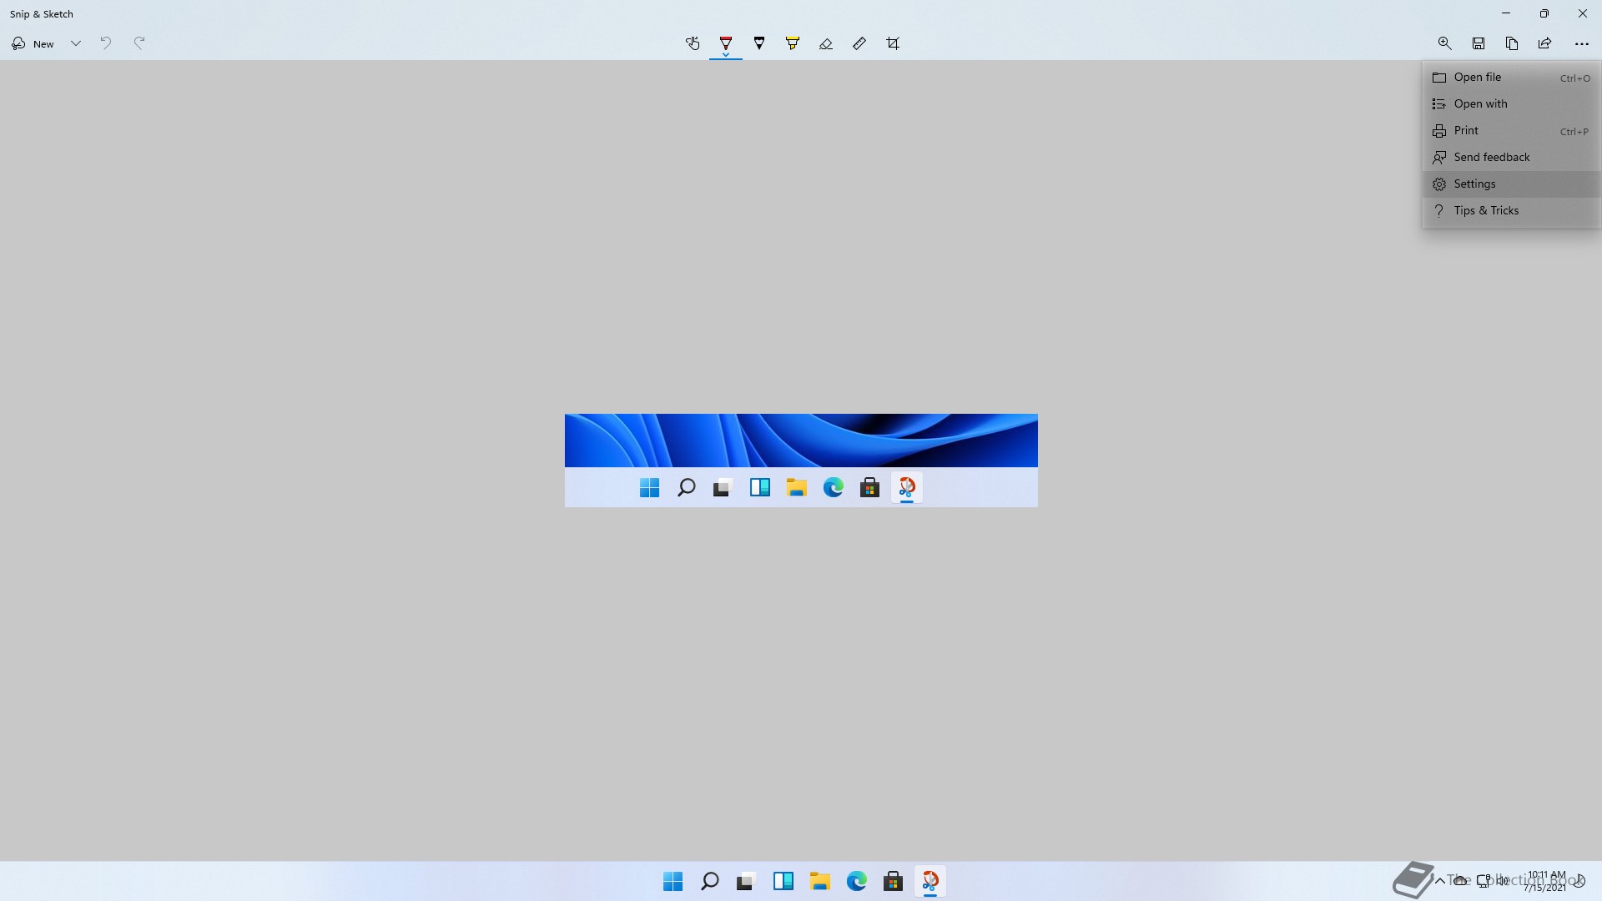Start a New snip
The width and height of the screenshot is (1602, 901).
point(33,43)
